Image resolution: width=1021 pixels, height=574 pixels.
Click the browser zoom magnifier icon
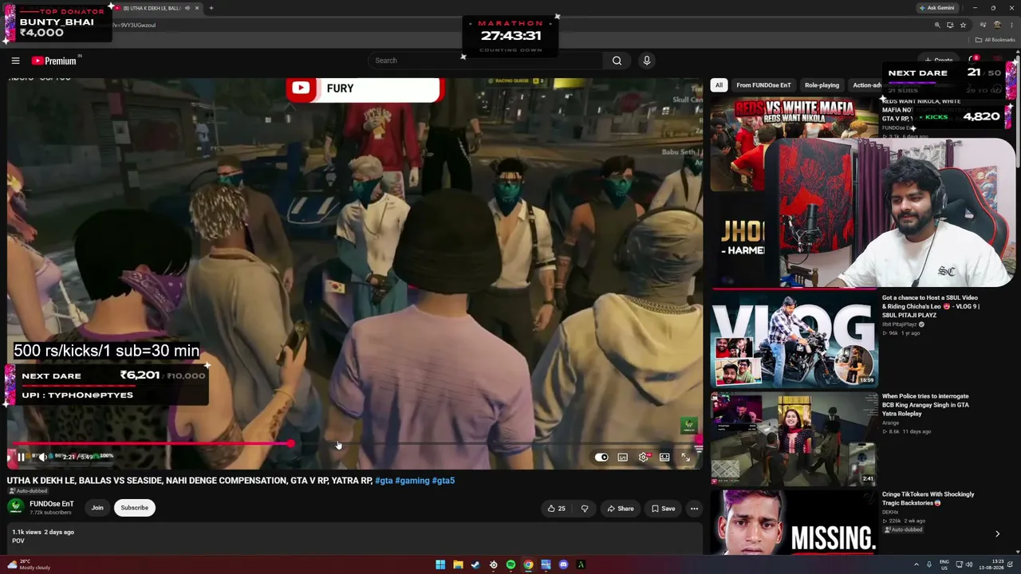coord(937,25)
